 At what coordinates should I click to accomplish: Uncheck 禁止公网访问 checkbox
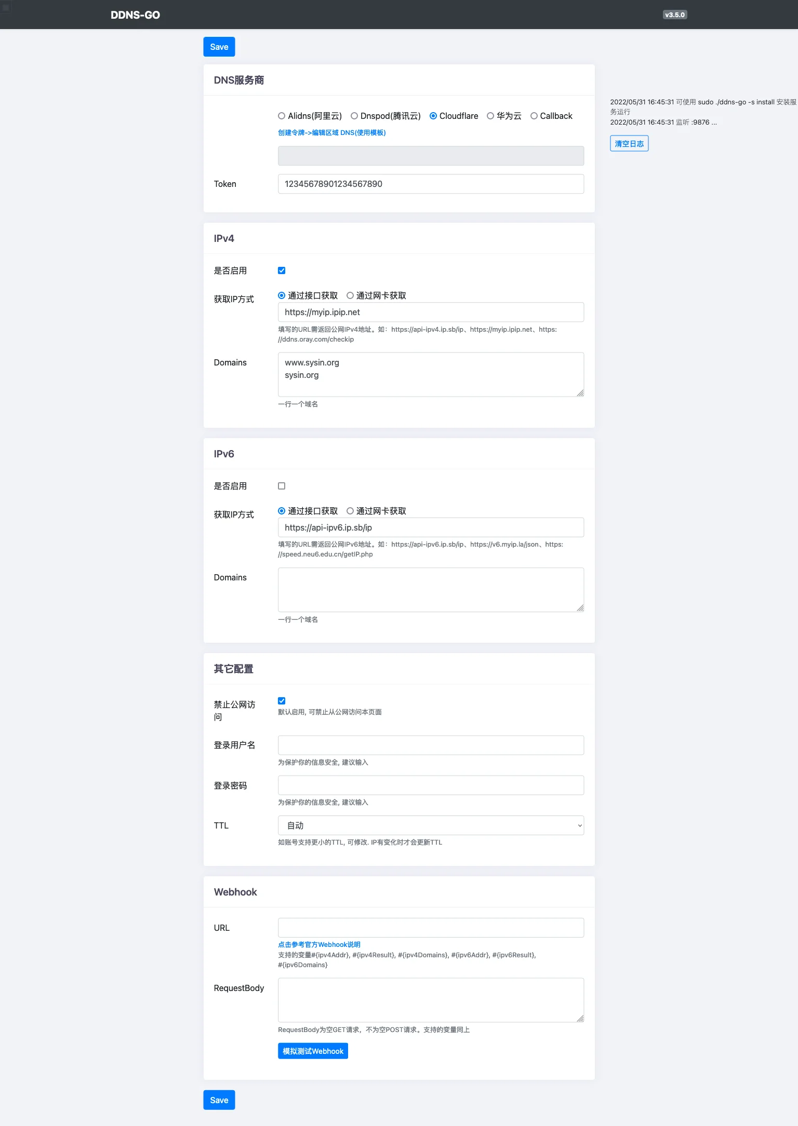(x=282, y=701)
